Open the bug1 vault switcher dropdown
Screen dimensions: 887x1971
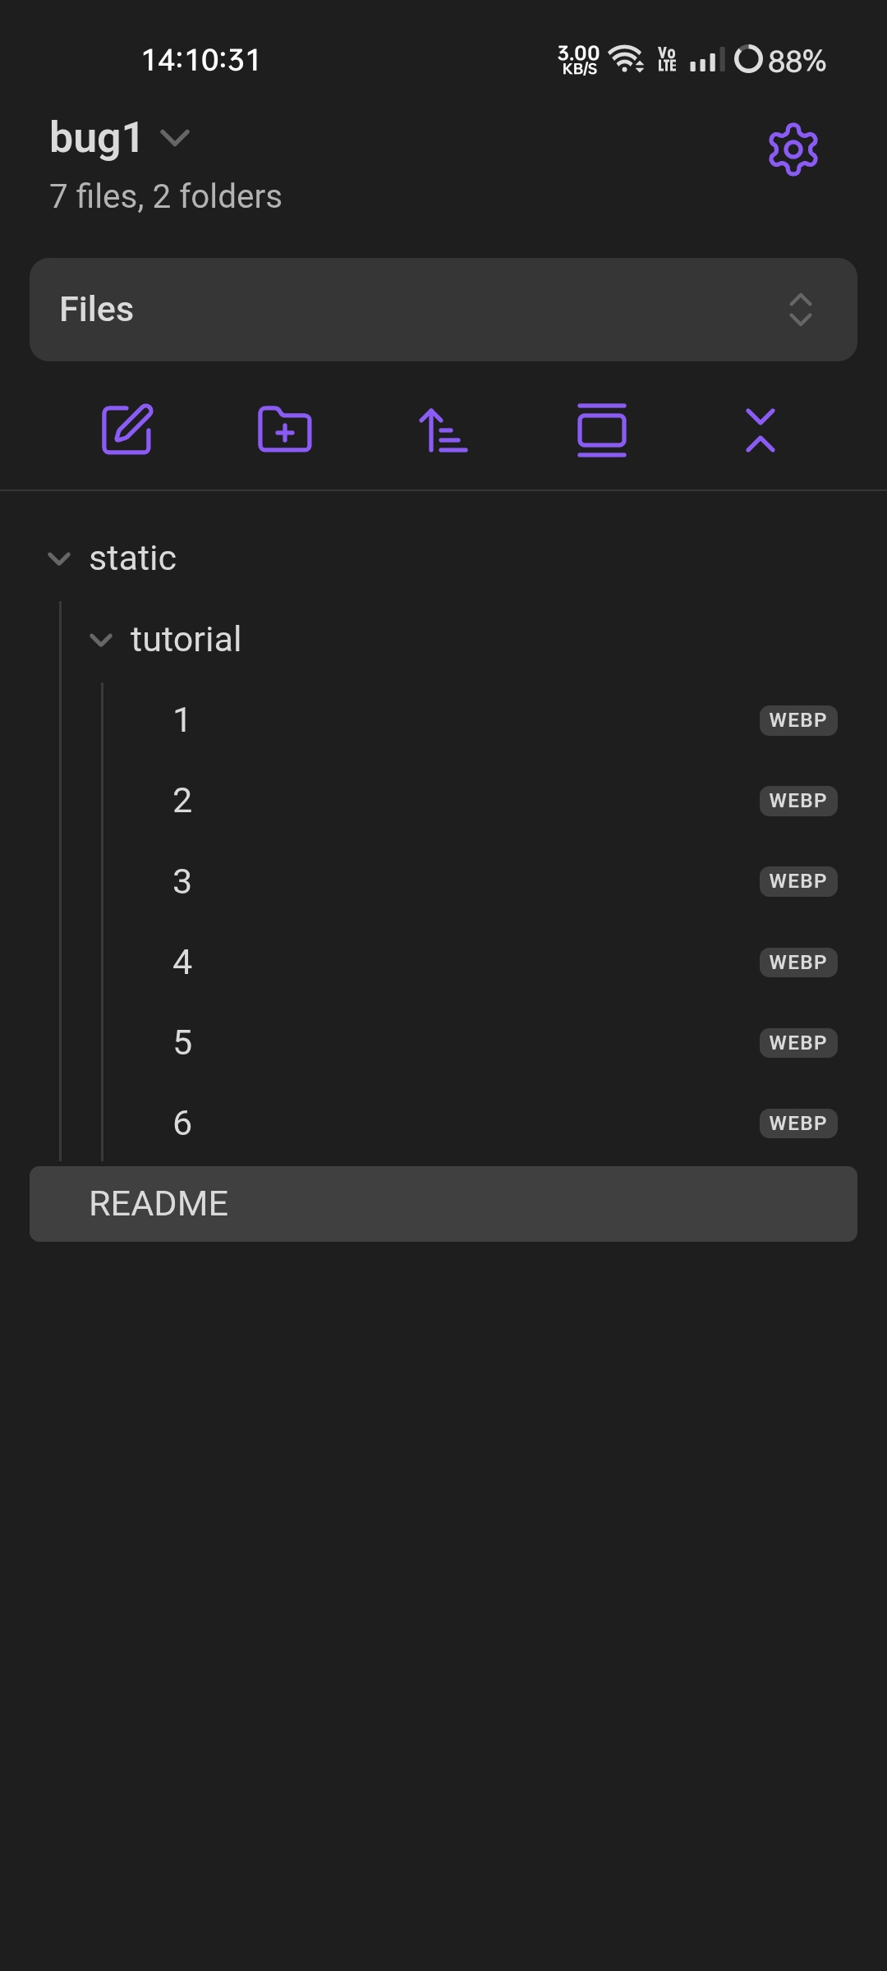tap(120, 138)
